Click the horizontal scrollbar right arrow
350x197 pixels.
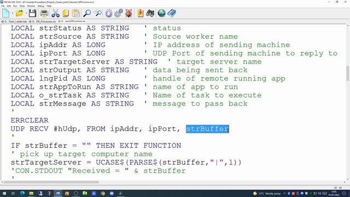(345, 182)
